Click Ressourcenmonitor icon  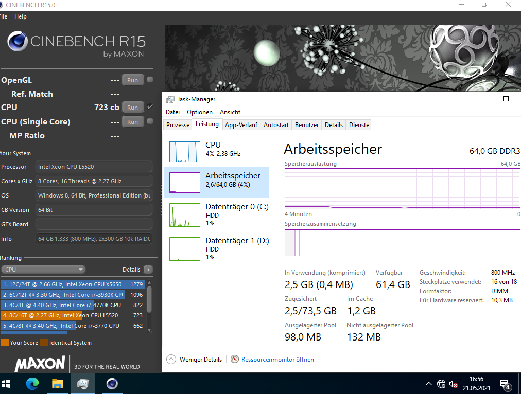click(235, 359)
